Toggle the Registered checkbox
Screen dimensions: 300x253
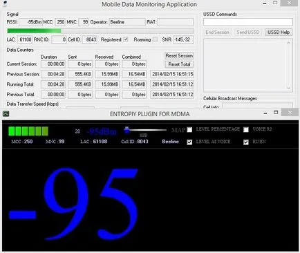pyautogui.click(x=126, y=39)
